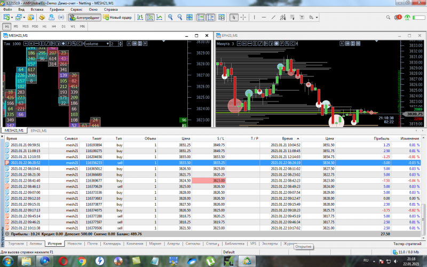Image resolution: width=427 pixels, height=267 pixels.
Task: Open the profiles icon in toolbar
Action: click(18, 18)
